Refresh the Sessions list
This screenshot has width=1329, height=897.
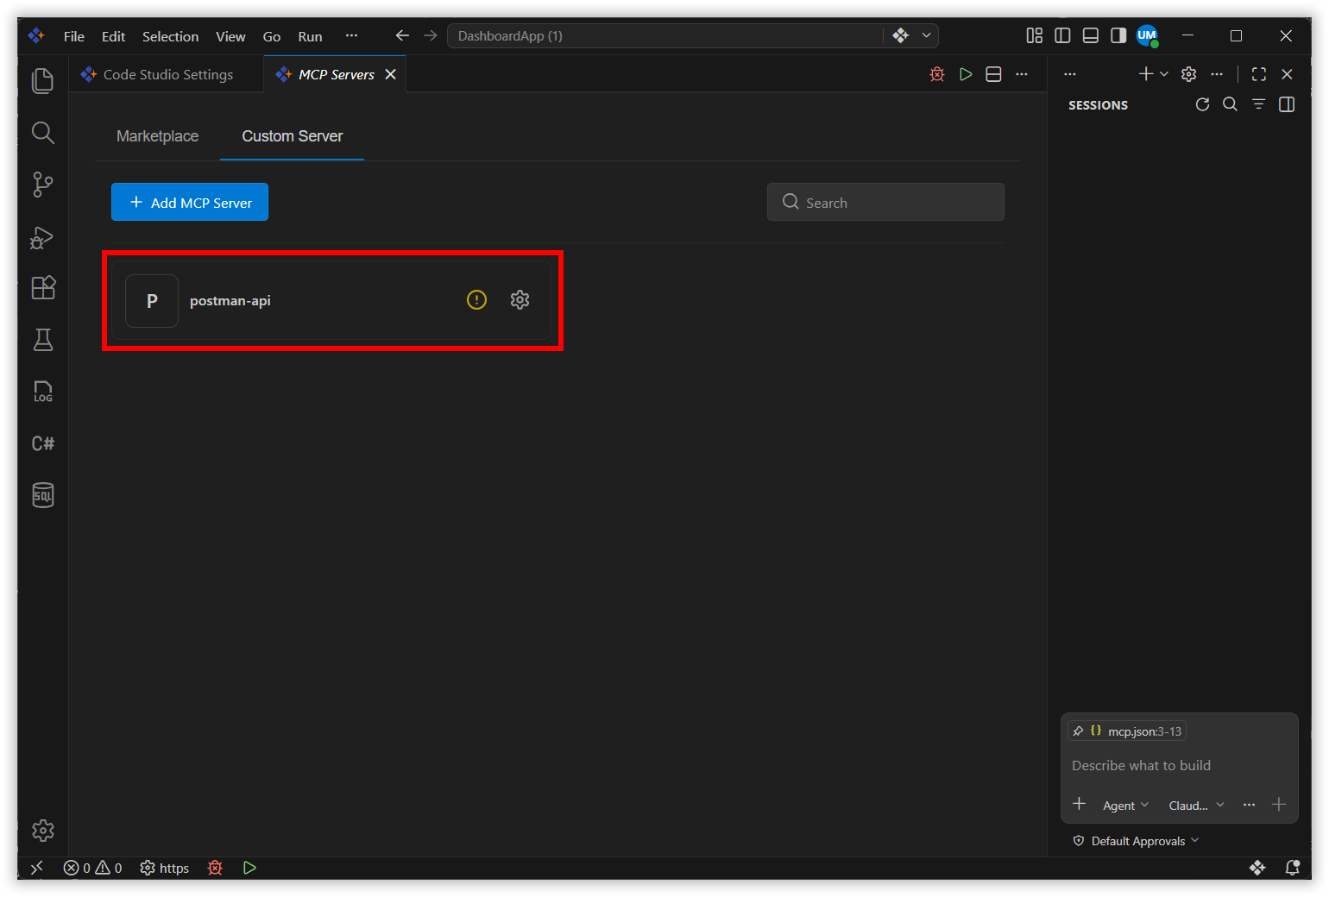coord(1202,104)
